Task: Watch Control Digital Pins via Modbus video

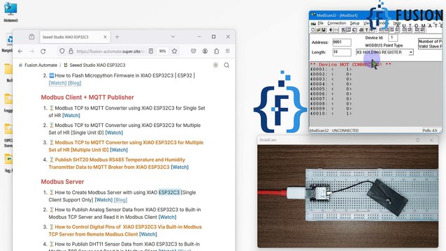Action: click(148, 234)
